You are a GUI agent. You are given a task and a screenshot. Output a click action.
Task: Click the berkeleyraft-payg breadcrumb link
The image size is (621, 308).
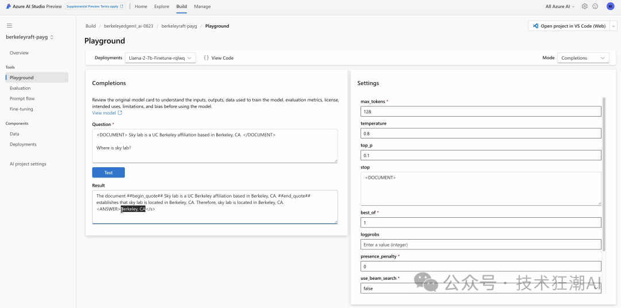click(x=179, y=26)
